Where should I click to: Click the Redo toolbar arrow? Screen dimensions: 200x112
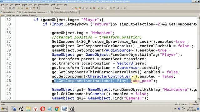(x=22, y=8)
